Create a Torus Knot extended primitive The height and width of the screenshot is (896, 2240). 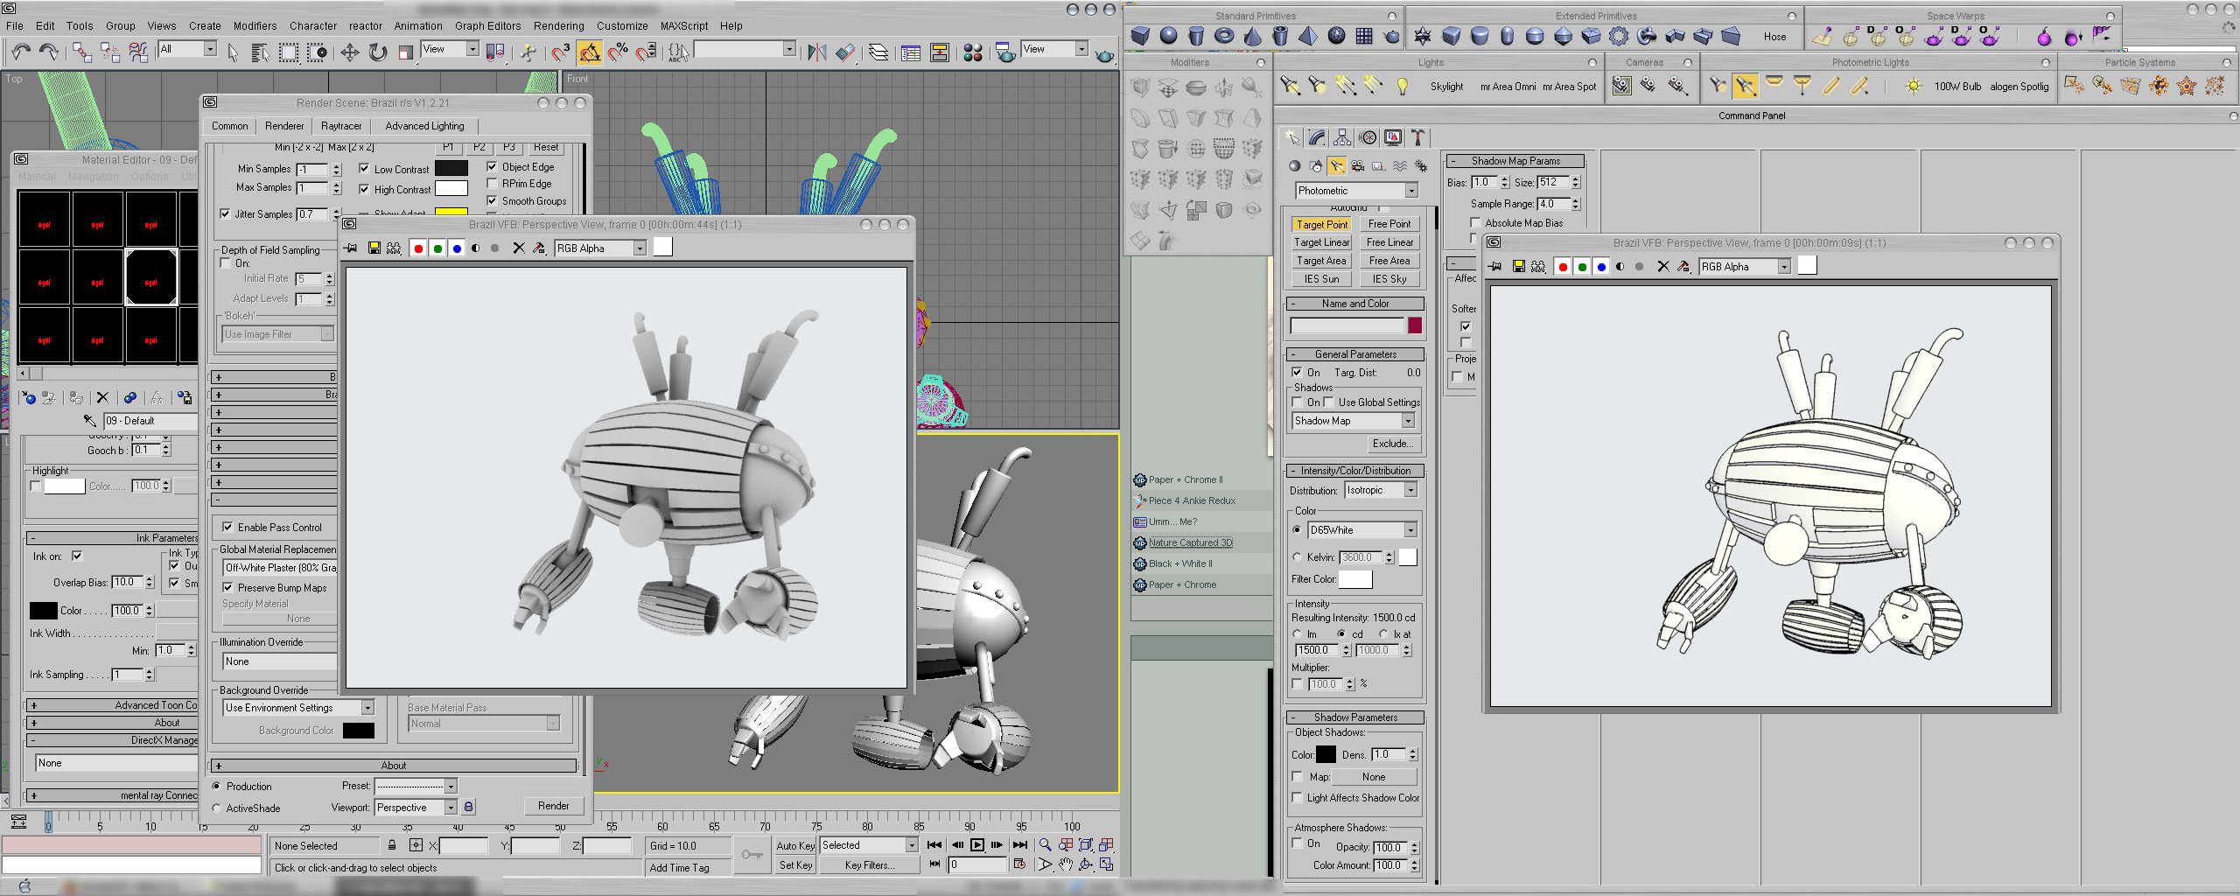pyautogui.click(x=1647, y=36)
